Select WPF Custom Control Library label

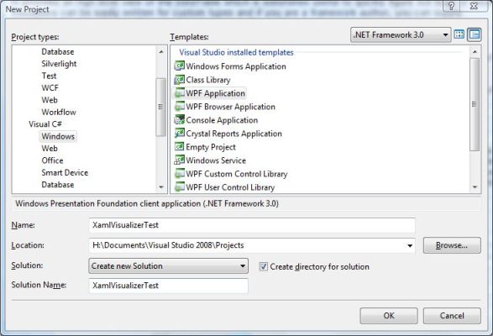tap(237, 174)
